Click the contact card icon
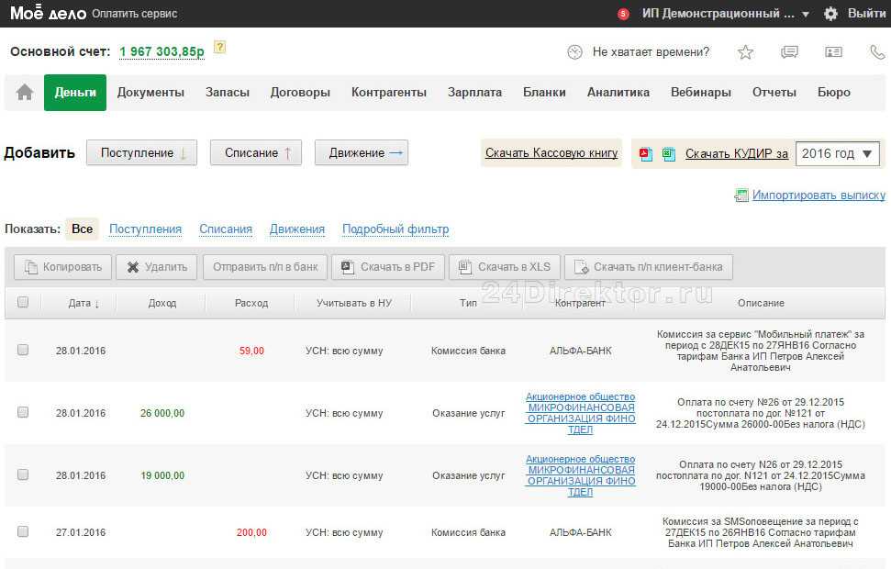Screen dimensions: 891x569 (833, 52)
